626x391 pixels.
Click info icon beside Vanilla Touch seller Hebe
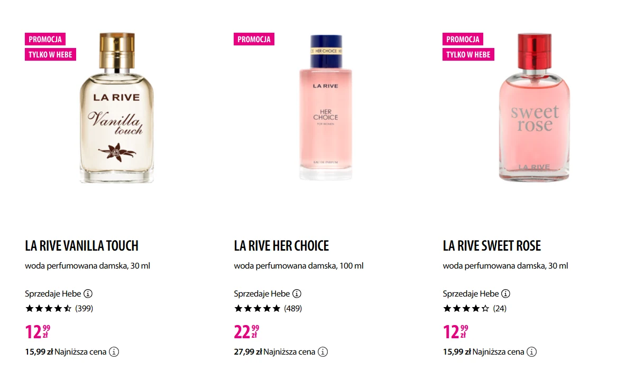(88, 294)
